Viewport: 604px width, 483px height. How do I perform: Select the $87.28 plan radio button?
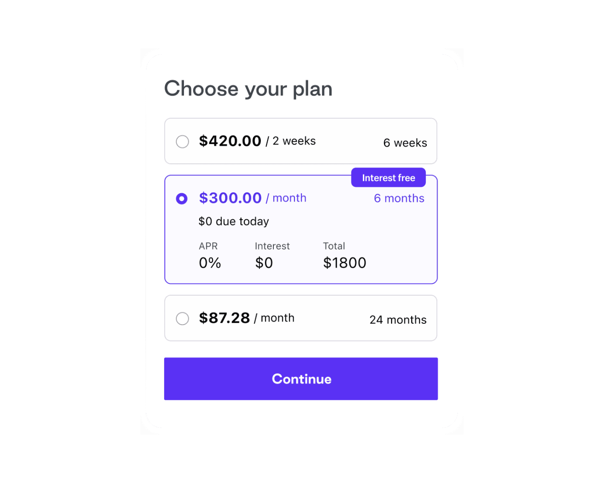[182, 318]
